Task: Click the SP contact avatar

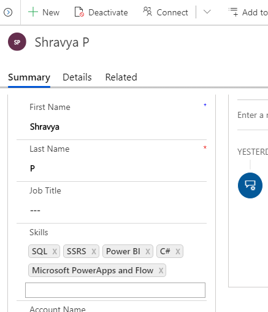Action: point(17,42)
